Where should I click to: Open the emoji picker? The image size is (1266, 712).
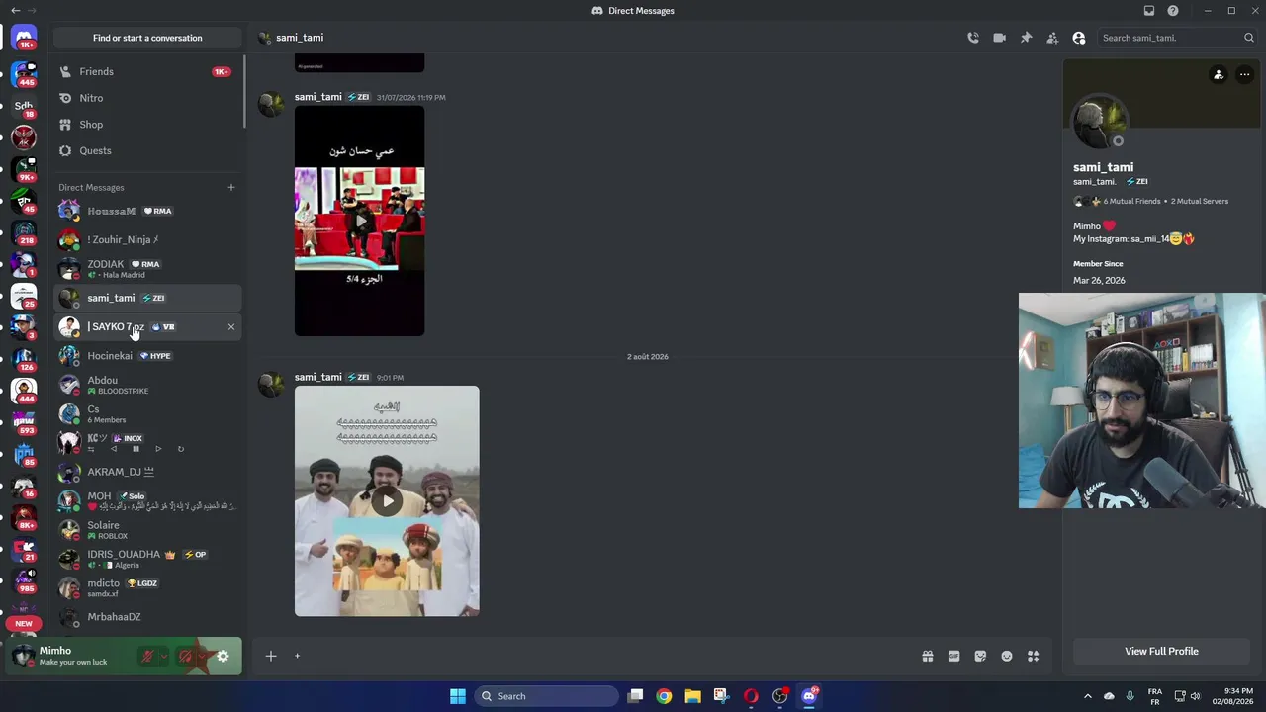1007,656
